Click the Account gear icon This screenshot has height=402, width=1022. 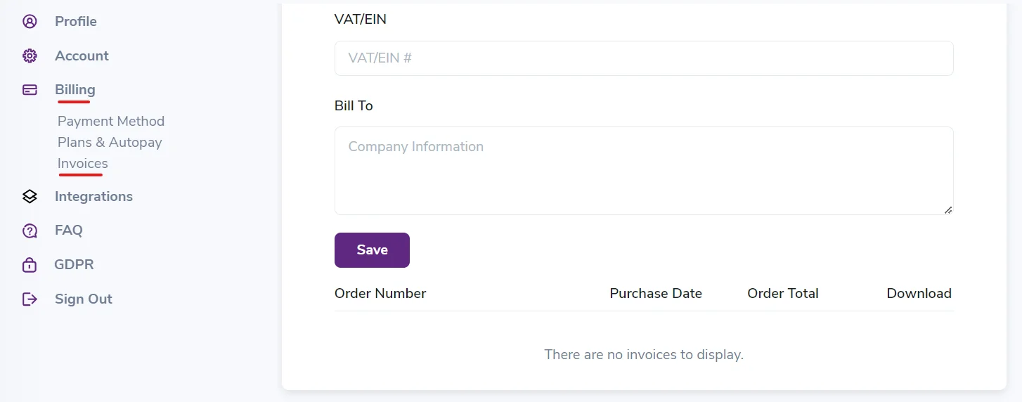[x=30, y=56]
